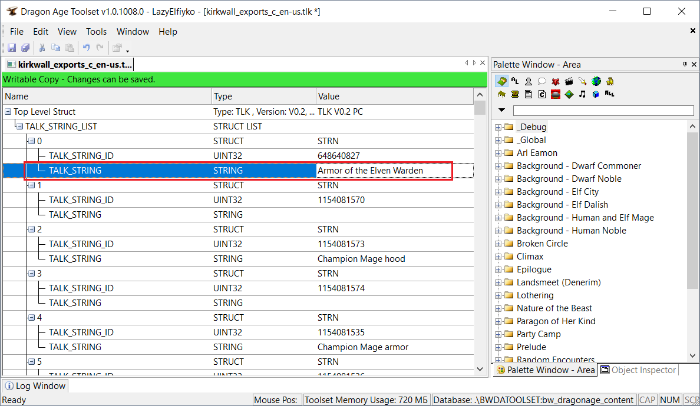This screenshot has height=406, width=700.
Task: Select the Palette Window - Area bottom tab
Action: [x=546, y=370]
